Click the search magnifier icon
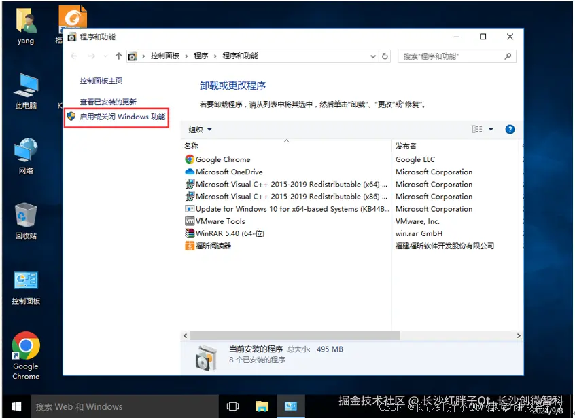Viewport: 575px width, 418px height. tap(508, 56)
